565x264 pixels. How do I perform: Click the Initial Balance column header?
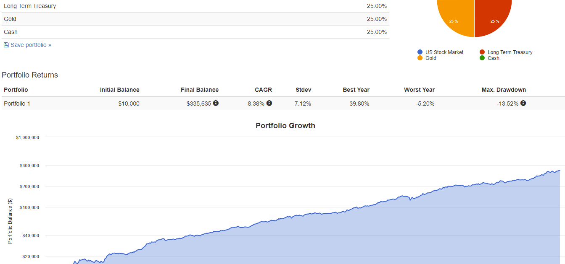pos(119,90)
